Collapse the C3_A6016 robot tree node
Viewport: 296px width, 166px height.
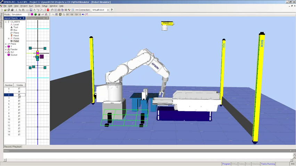[6, 22]
